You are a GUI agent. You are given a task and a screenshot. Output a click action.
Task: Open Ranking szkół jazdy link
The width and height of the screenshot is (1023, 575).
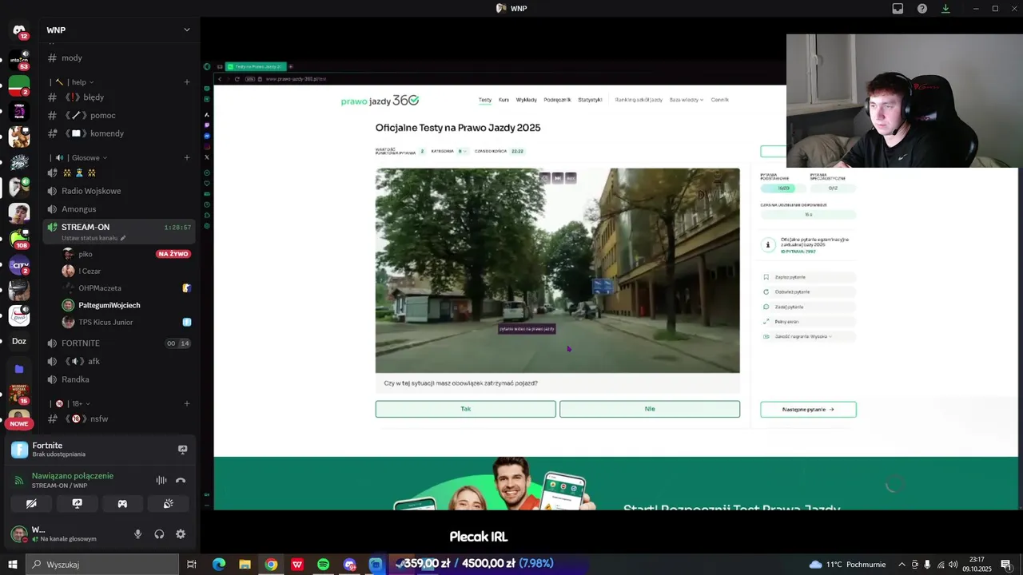click(x=639, y=100)
